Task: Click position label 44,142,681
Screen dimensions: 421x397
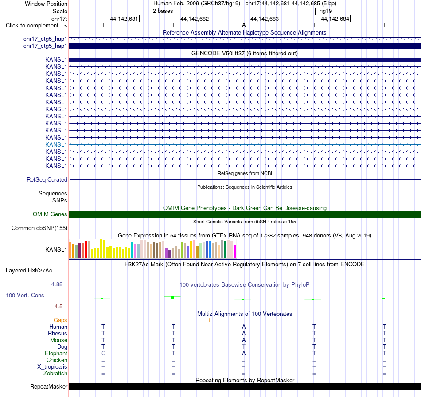Action: [x=124, y=19]
